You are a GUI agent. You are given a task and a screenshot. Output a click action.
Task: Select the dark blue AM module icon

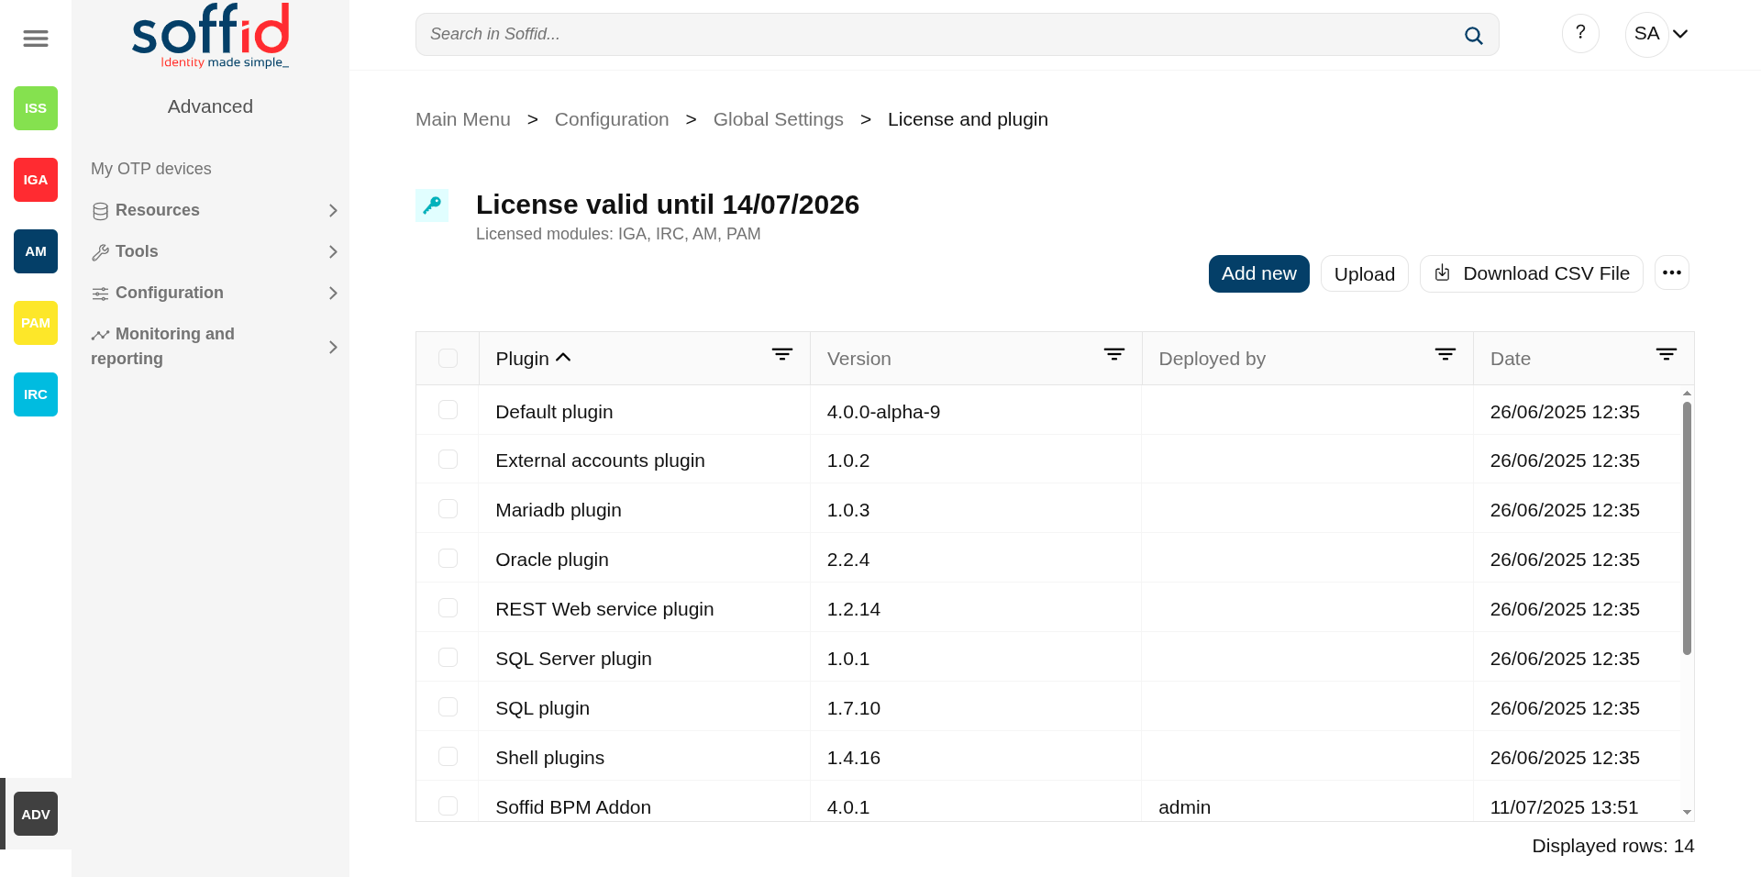coord(36,251)
